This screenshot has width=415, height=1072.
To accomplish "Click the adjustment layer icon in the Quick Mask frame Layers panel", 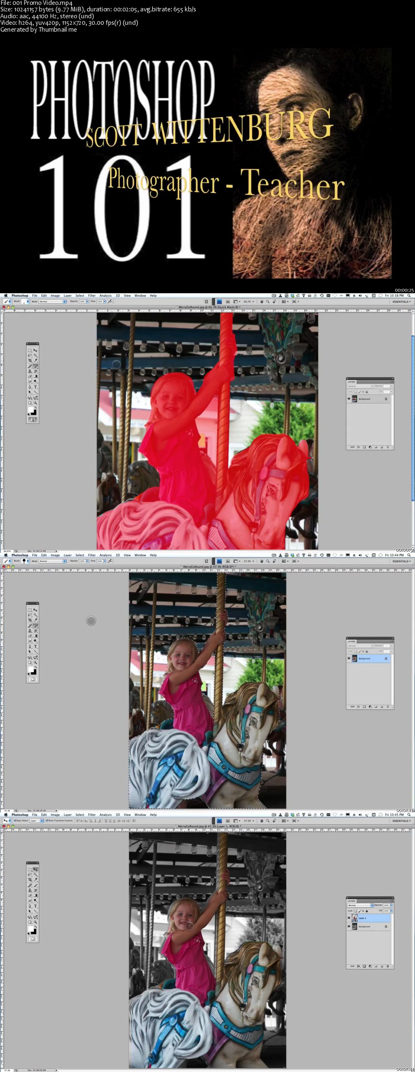I will tap(370, 447).
